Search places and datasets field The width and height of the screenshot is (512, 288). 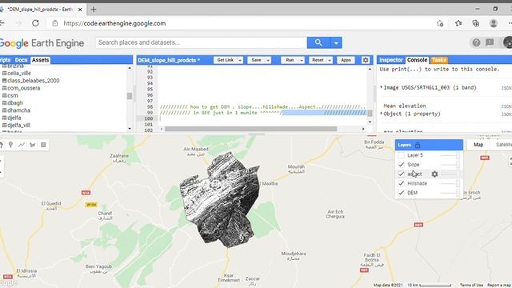[x=201, y=42]
